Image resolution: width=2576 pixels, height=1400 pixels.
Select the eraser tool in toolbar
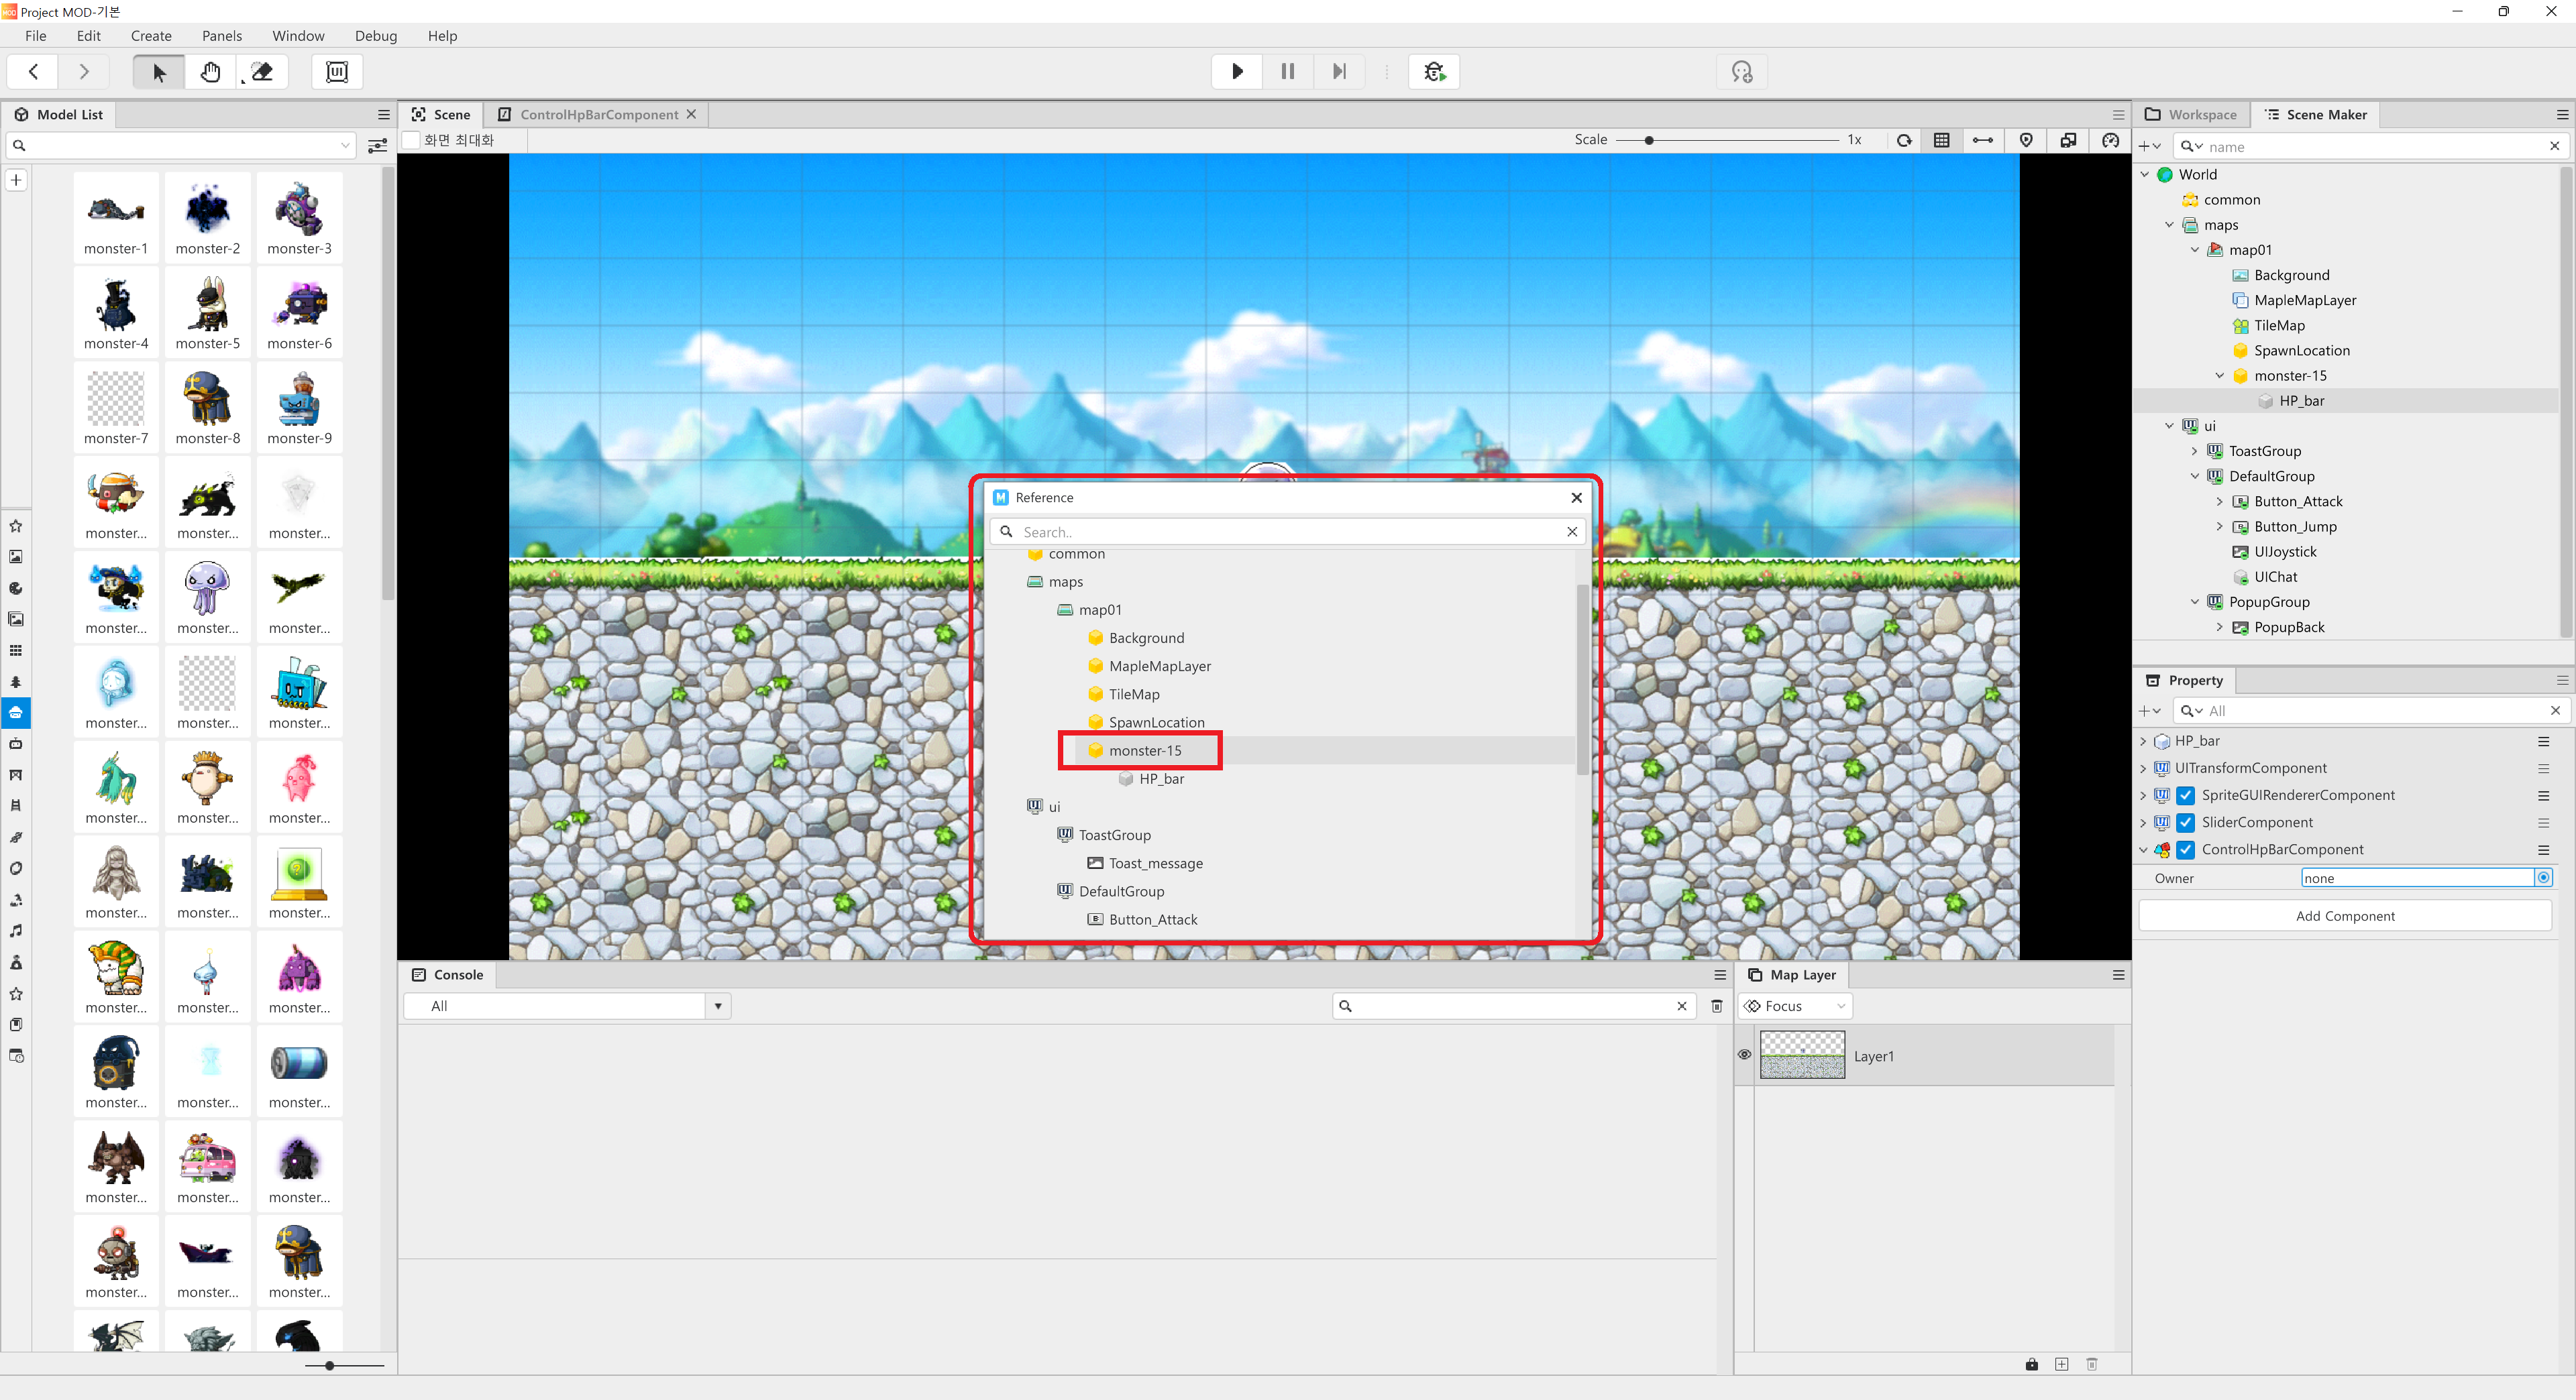click(262, 71)
